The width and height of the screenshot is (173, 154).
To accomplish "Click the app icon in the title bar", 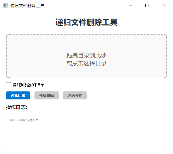I will click(5, 5).
